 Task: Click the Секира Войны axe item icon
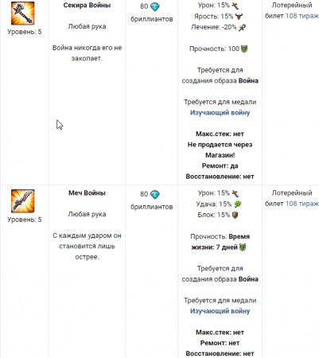(x=23, y=13)
